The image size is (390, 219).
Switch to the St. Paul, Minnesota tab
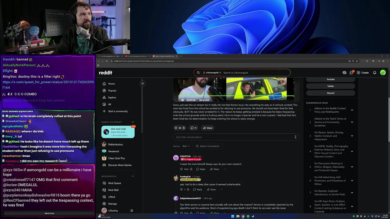click(138, 56)
